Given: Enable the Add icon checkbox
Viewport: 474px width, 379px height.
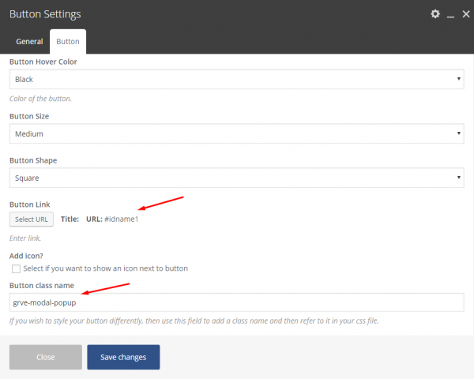Looking at the screenshot, I should click(16, 268).
